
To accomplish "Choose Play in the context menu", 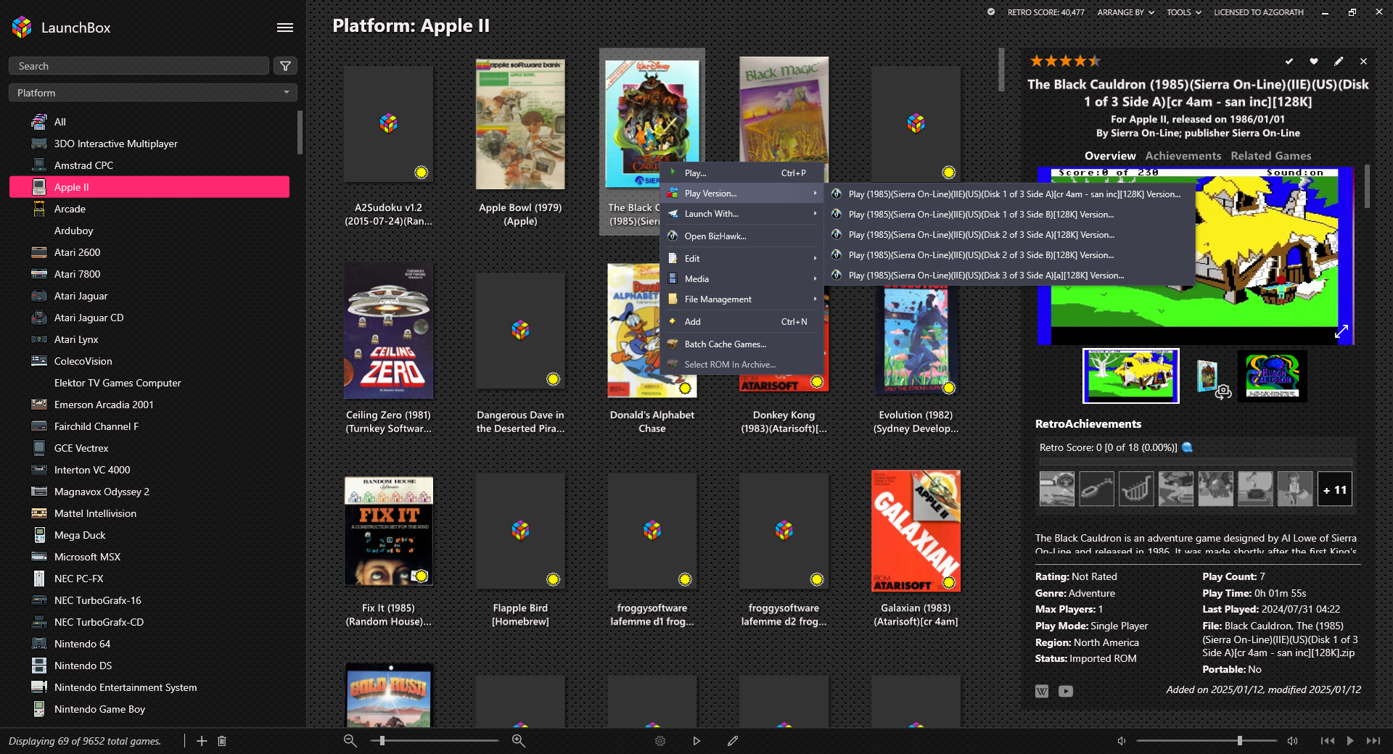I will 742,173.
